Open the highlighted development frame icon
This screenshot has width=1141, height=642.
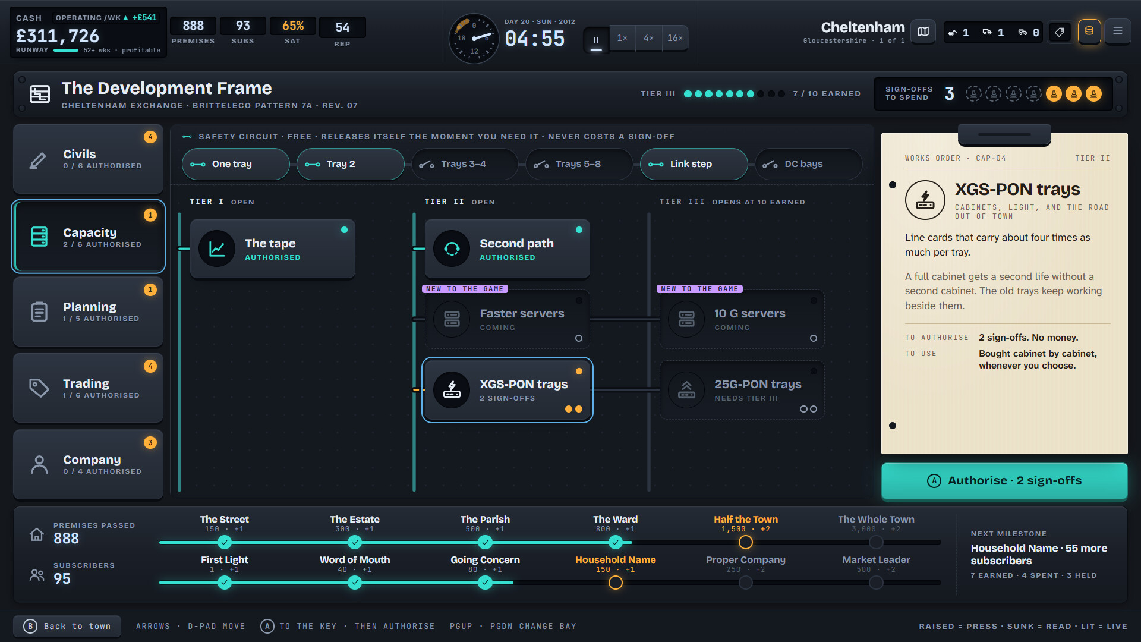pyautogui.click(x=1089, y=32)
